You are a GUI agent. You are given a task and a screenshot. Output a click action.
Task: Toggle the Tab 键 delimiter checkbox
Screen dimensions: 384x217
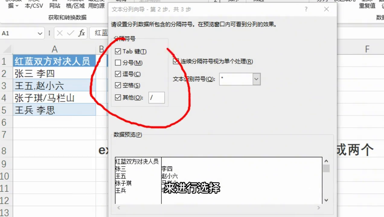pyautogui.click(x=118, y=52)
